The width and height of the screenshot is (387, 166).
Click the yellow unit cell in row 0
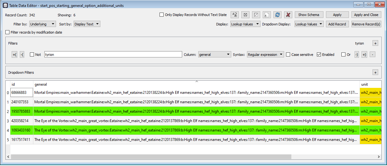pyautogui.click(x=371, y=93)
